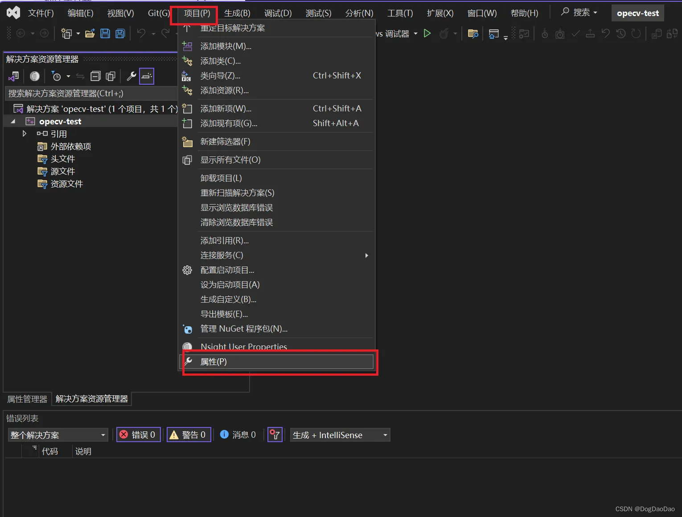
Task: Expand the 引用 tree node
Action: 25,133
